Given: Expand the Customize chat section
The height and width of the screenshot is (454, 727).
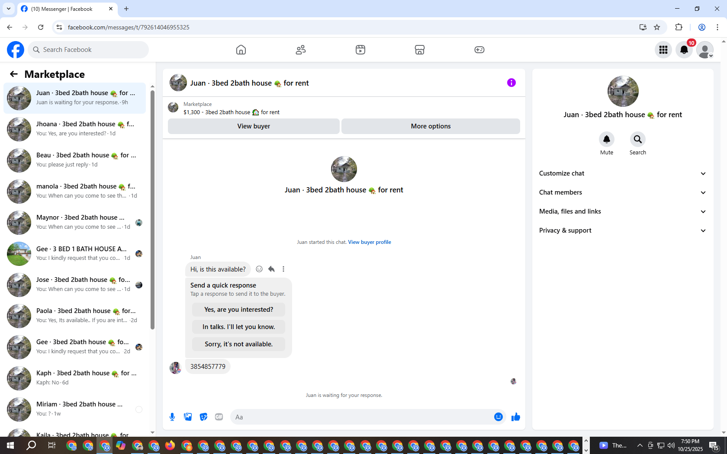Looking at the screenshot, I should click(x=623, y=173).
